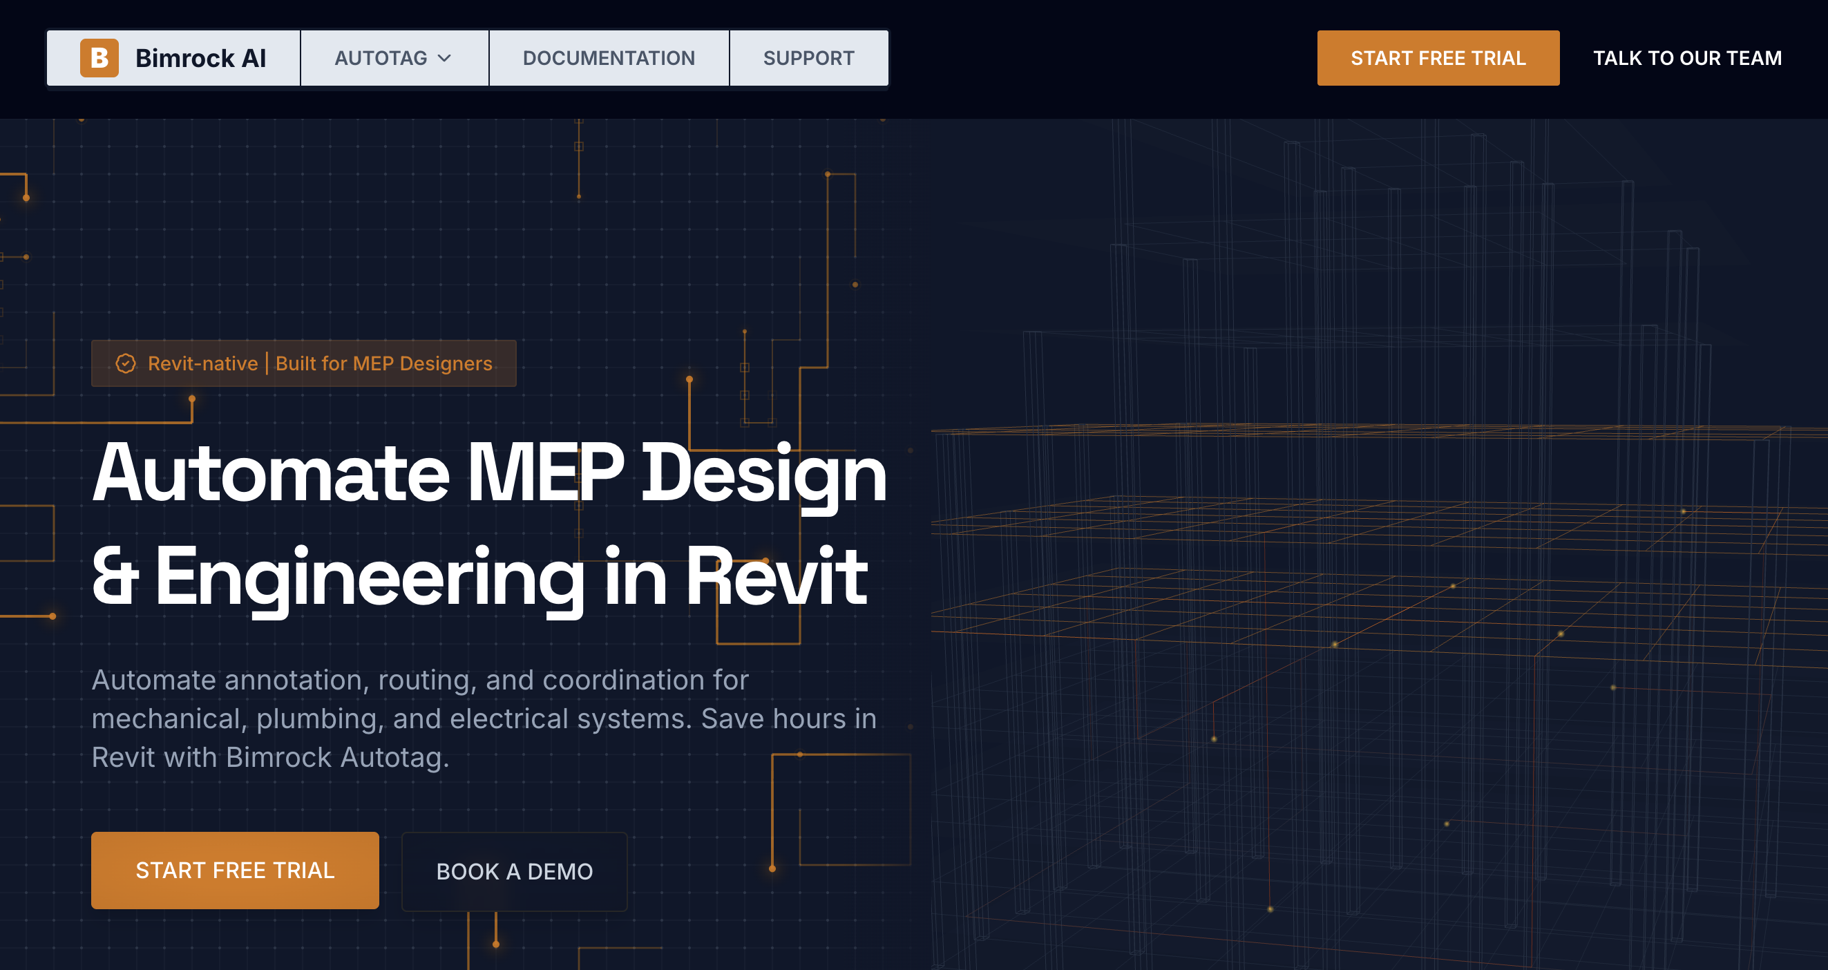The width and height of the screenshot is (1828, 970).
Task: Expand the chevron next to AUTOTAG
Action: click(445, 58)
